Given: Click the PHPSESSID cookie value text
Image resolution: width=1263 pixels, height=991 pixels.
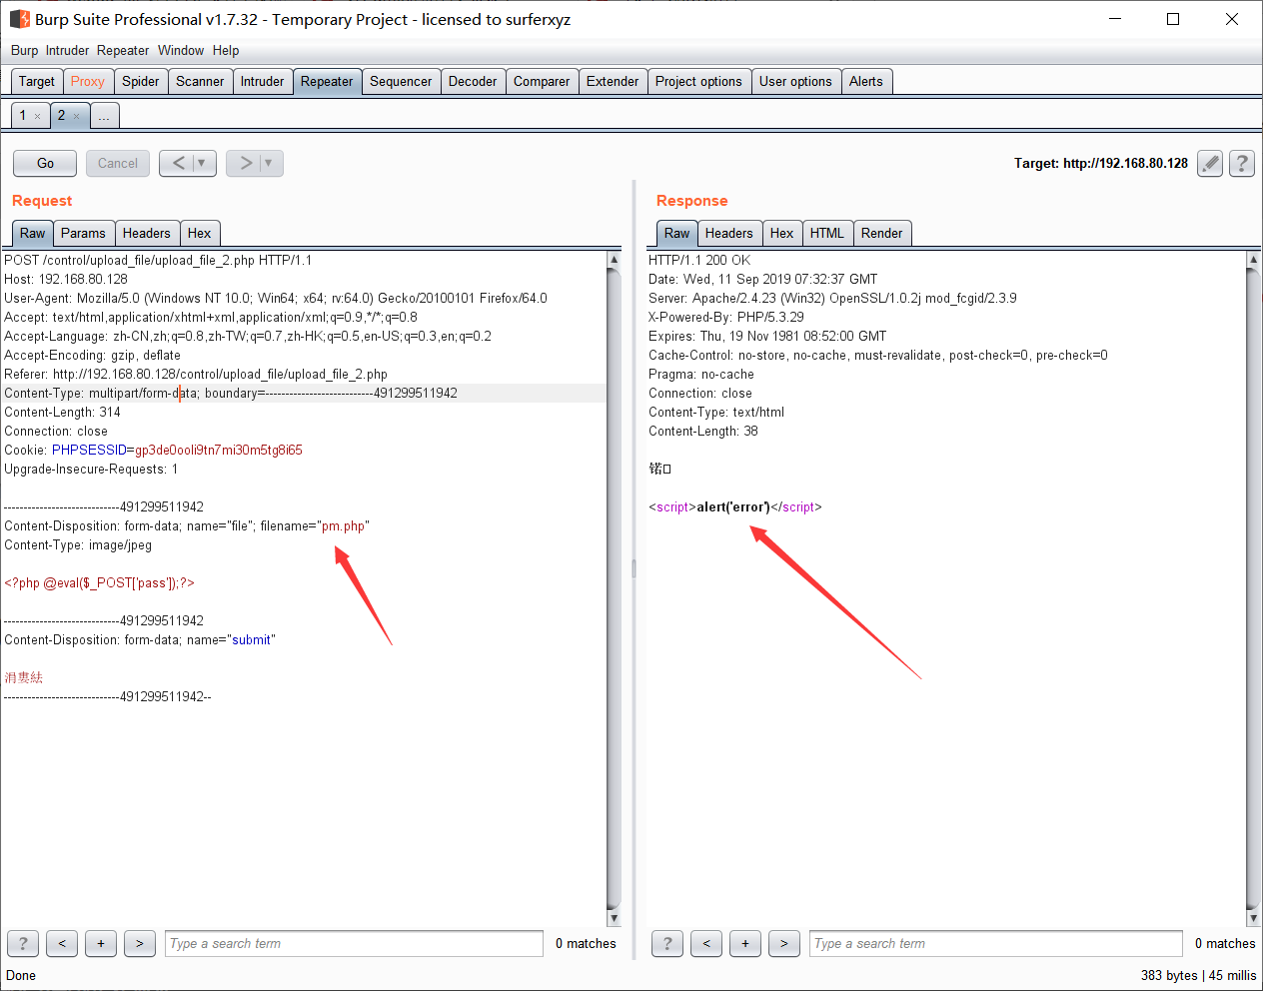Looking at the screenshot, I should 219,451.
